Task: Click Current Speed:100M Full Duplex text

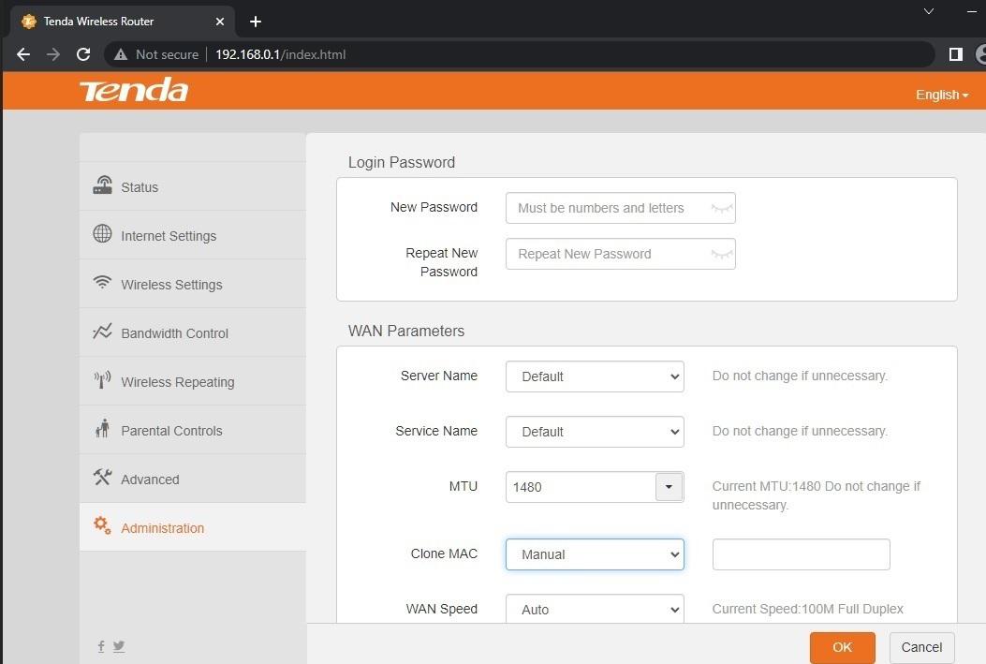Action: click(x=807, y=609)
